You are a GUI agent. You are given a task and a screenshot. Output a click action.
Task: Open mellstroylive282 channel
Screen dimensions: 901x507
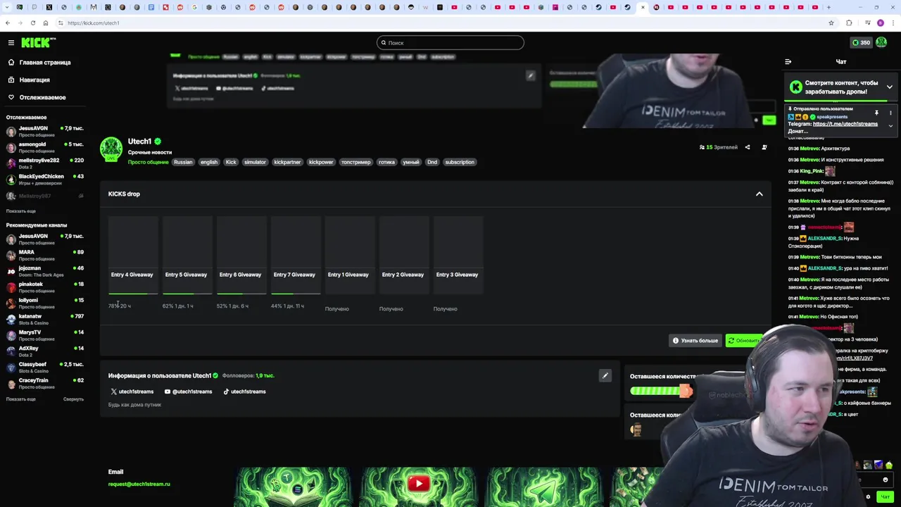pyautogui.click(x=45, y=164)
